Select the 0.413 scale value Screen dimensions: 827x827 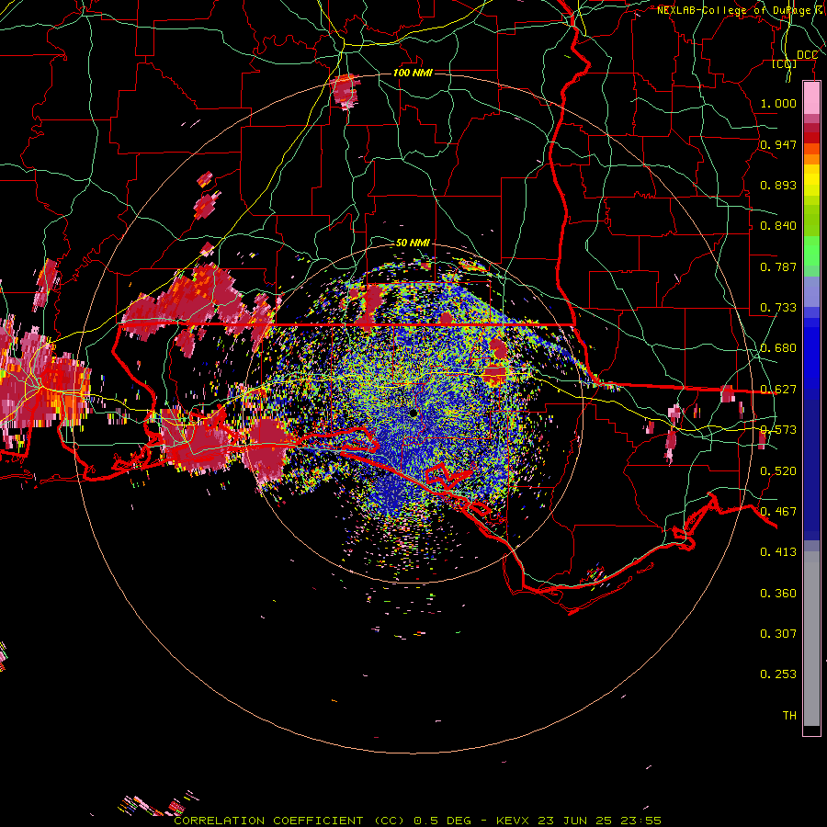pos(778,552)
